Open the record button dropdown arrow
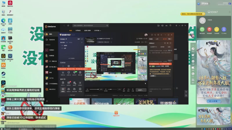 pyautogui.click(x=130, y=89)
